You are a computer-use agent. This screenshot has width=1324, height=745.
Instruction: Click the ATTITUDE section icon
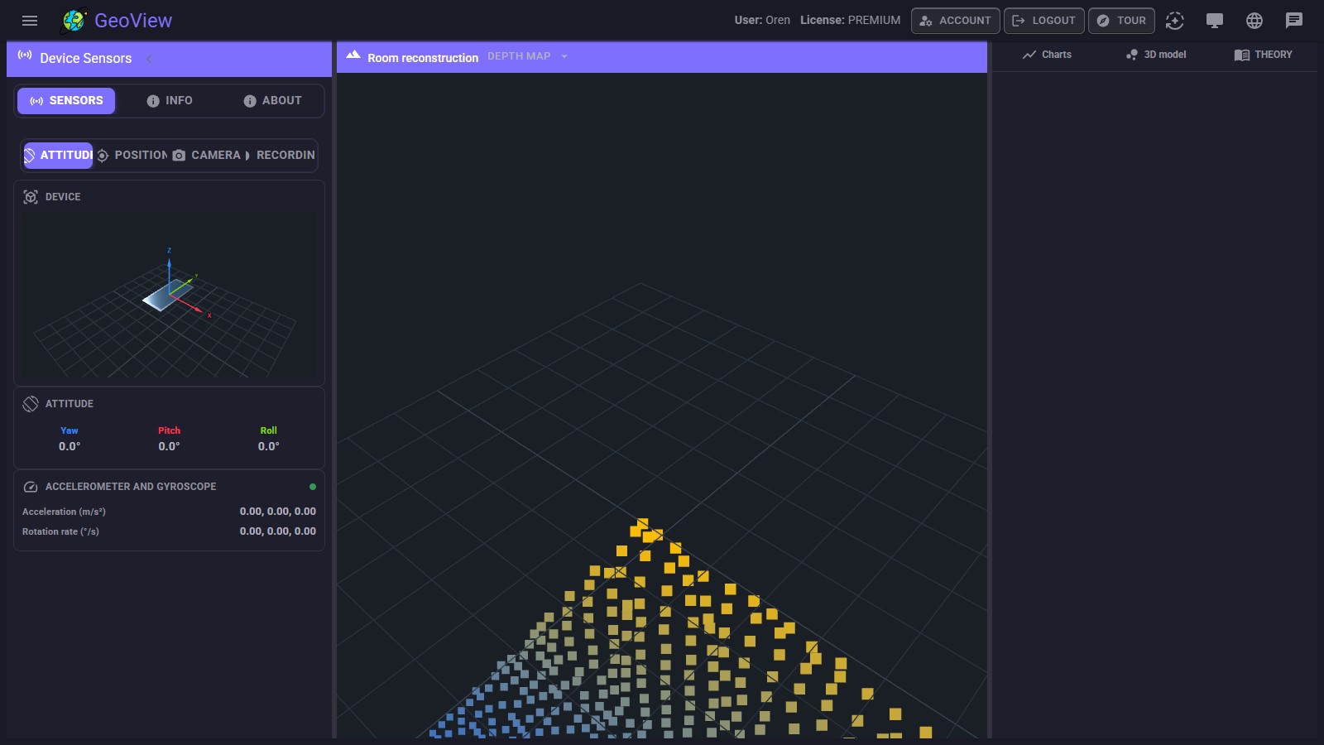(31, 404)
